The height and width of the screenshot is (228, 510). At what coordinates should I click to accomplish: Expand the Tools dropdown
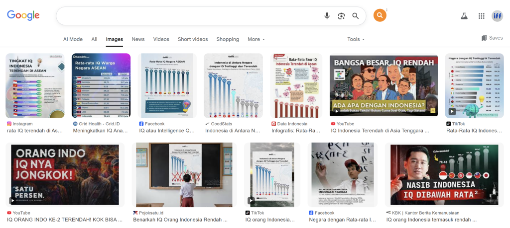(x=356, y=39)
